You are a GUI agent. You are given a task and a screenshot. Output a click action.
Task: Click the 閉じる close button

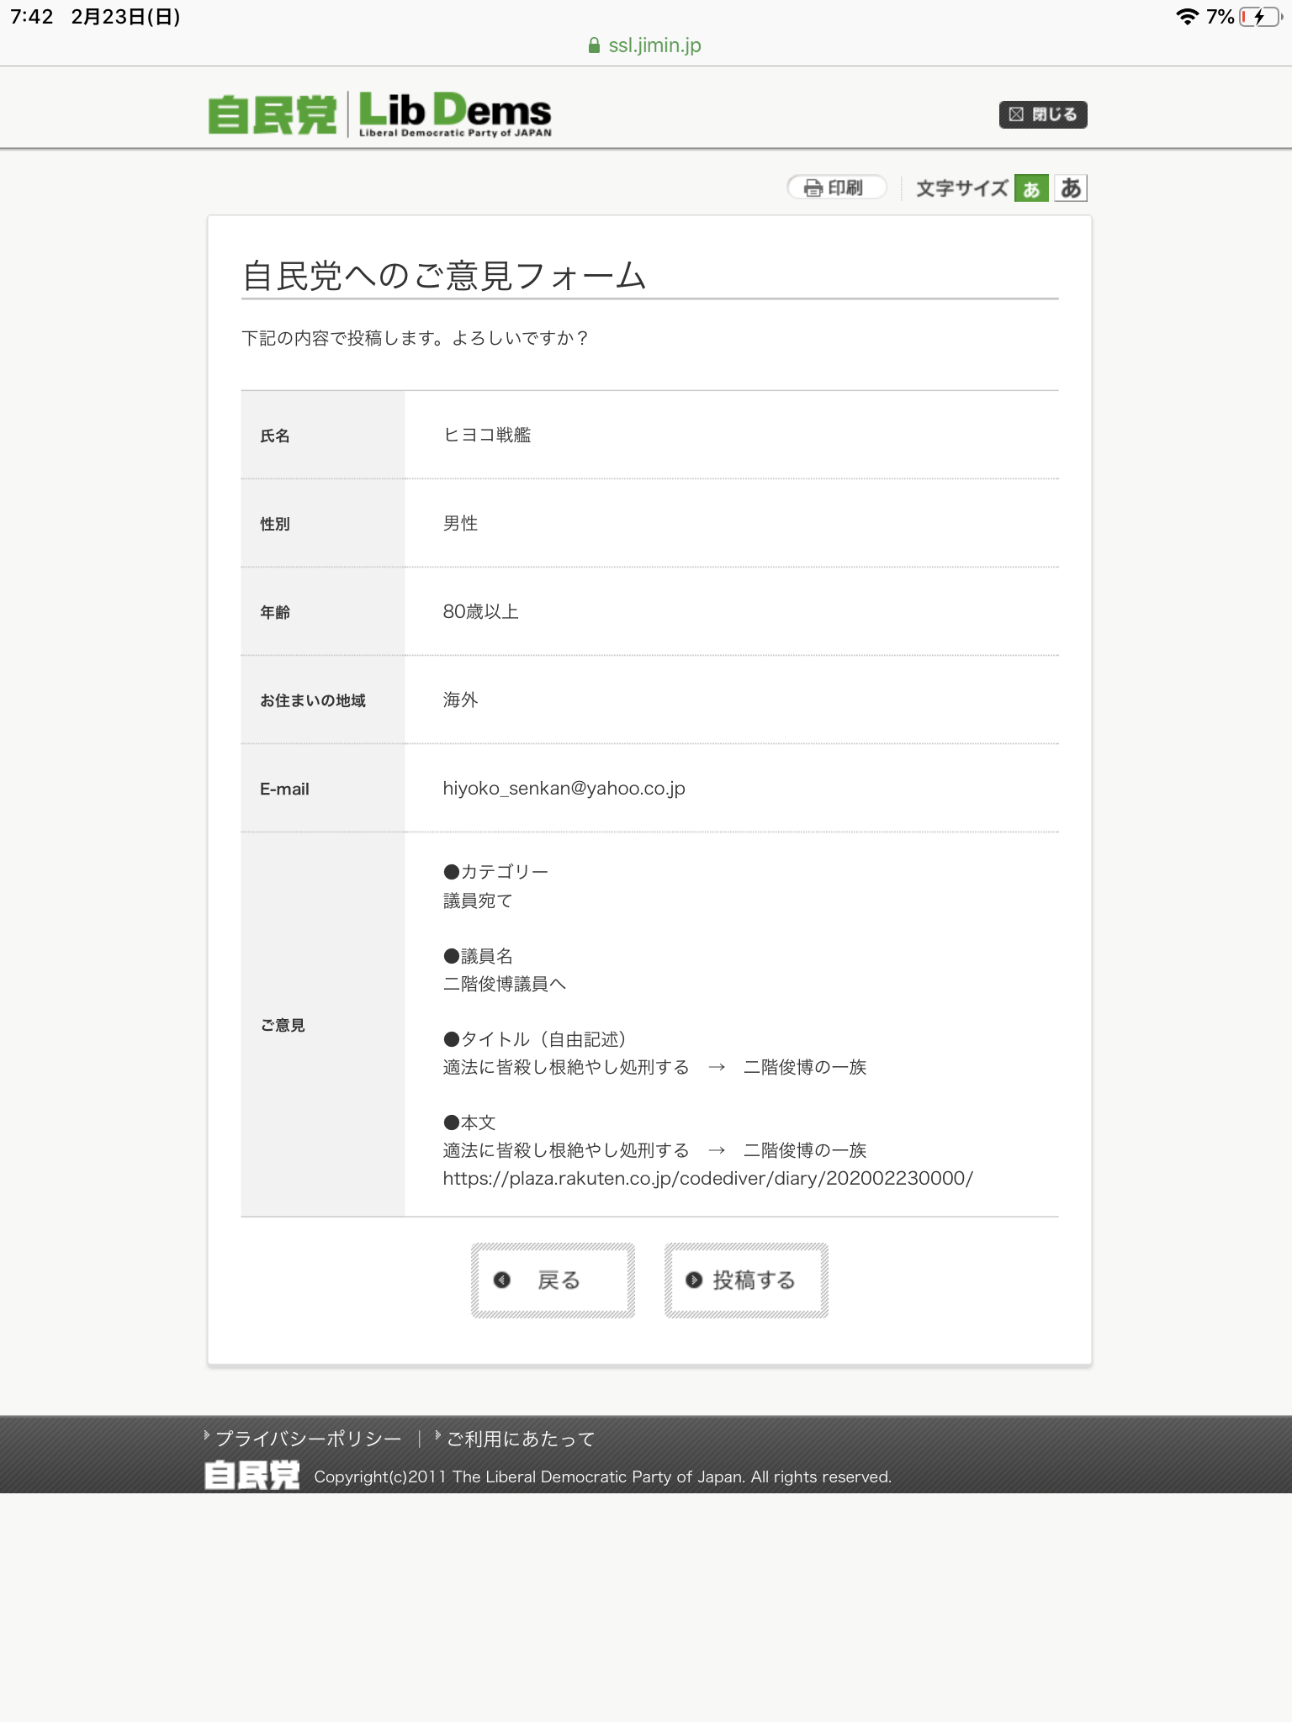pyautogui.click(x=1043, y=114)
